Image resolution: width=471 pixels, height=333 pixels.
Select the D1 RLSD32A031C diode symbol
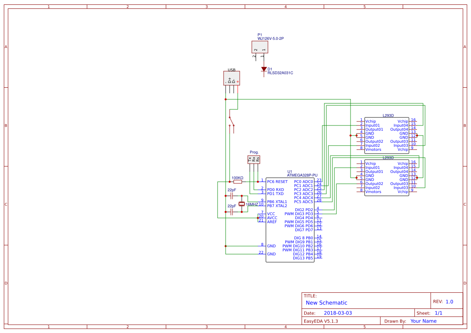click(x=264, y=69)
